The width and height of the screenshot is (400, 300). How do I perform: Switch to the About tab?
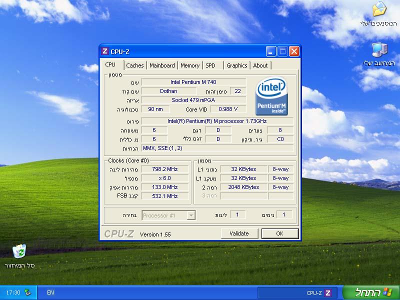click(260, 65)
